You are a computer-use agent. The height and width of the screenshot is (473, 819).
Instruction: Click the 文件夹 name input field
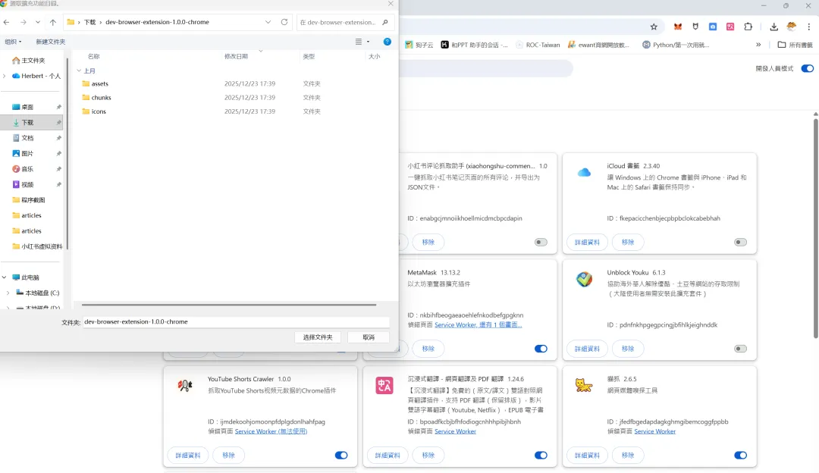tap(236, 321)
